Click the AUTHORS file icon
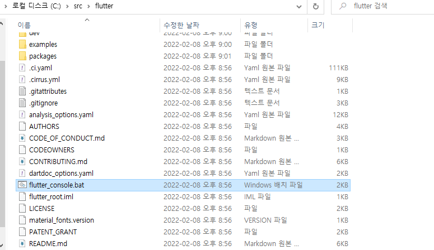This screenshot has width=434, height=250. pos(22,126)
